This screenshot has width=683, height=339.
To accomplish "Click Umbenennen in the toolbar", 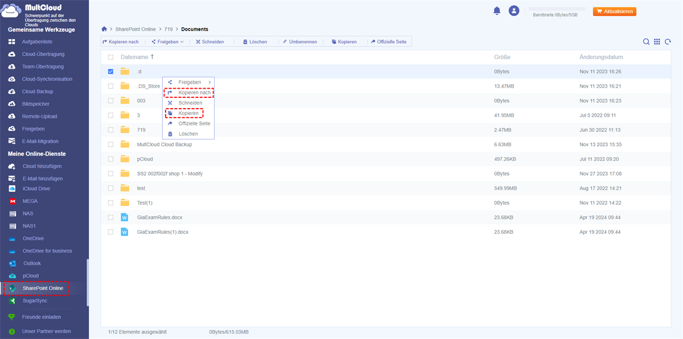I will (299, 42).
